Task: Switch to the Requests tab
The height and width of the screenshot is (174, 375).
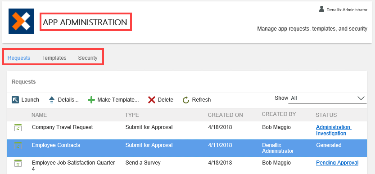Action: coord(19,58)
